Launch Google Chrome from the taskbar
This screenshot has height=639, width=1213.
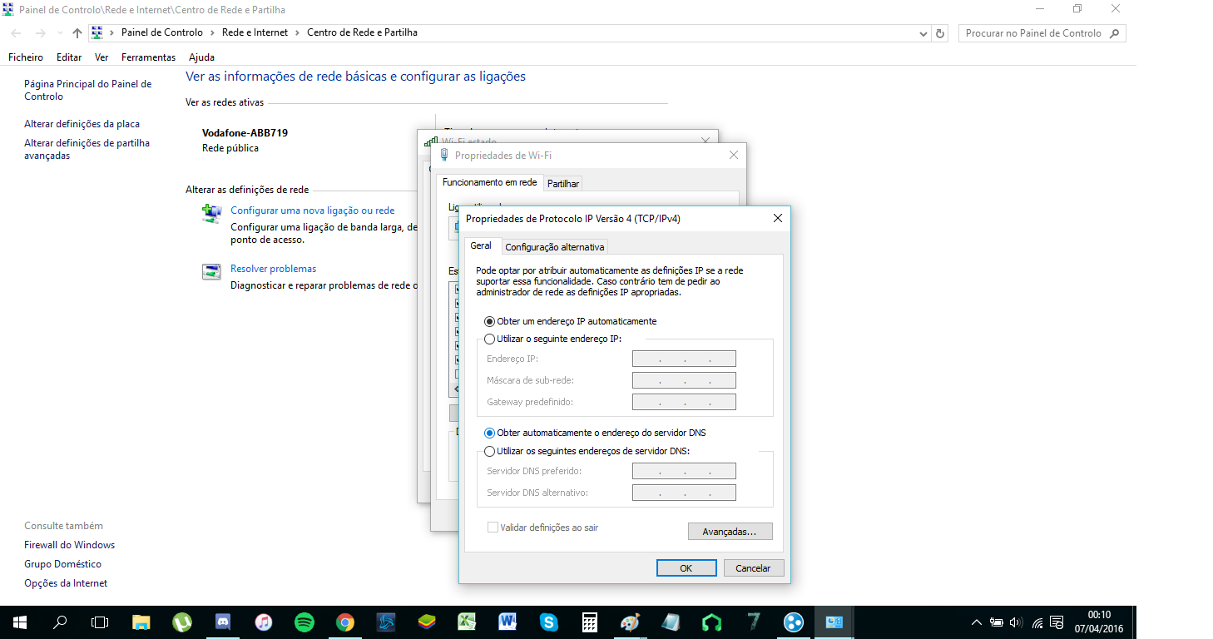345,622
